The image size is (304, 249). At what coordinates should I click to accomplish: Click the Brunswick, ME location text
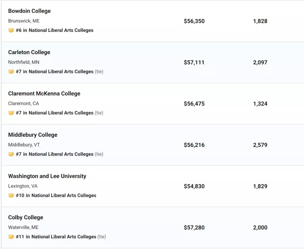[24, 21]
